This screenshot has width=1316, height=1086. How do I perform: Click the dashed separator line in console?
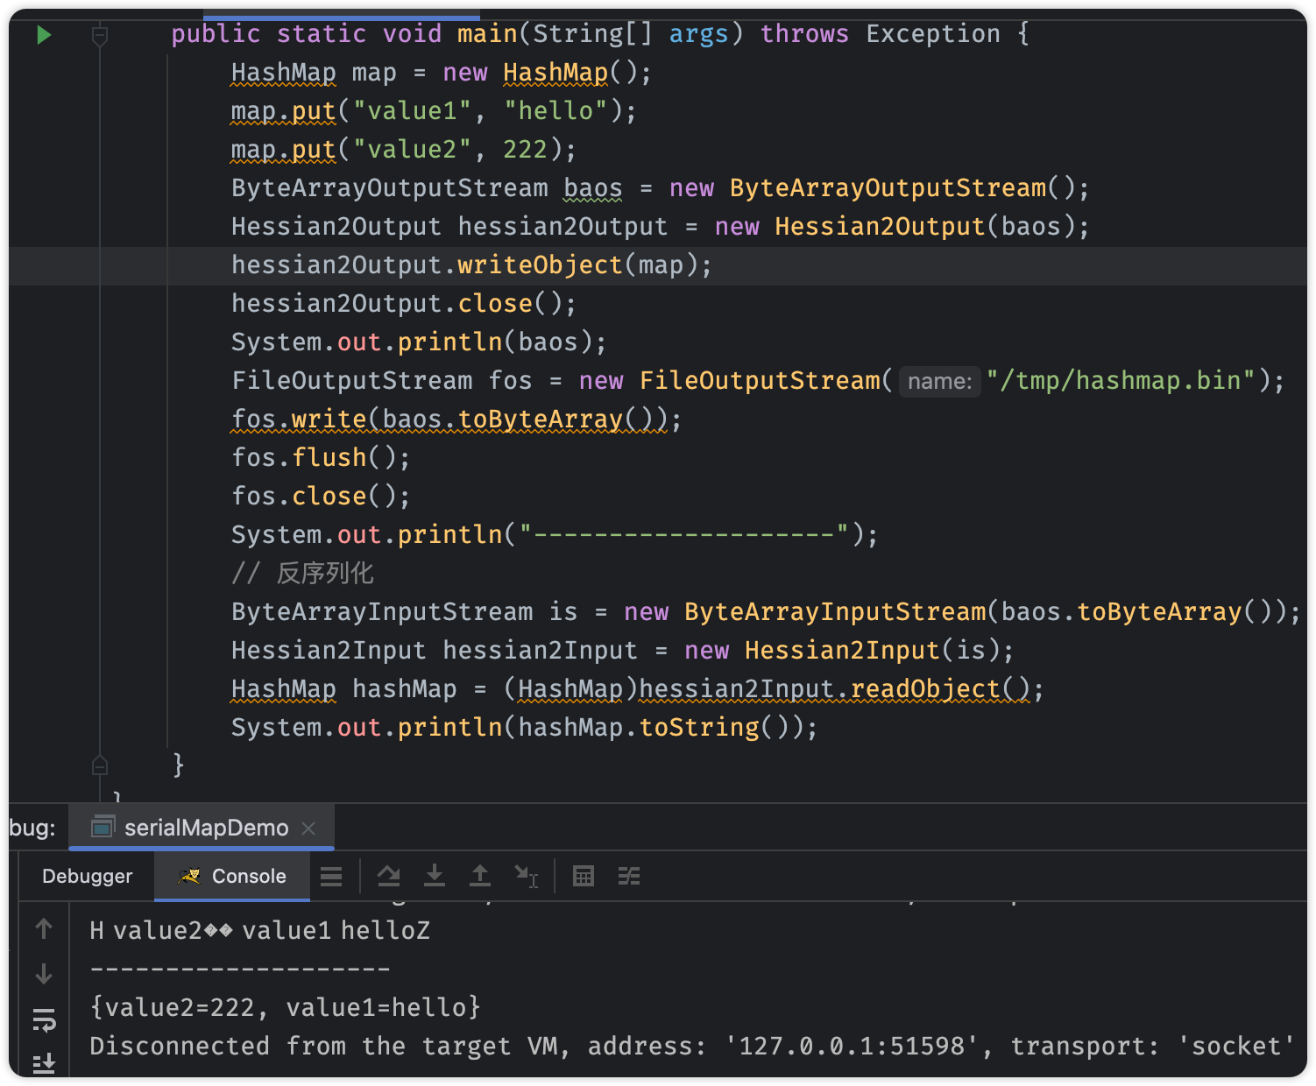pyautogui.click(x=240, y=969)
